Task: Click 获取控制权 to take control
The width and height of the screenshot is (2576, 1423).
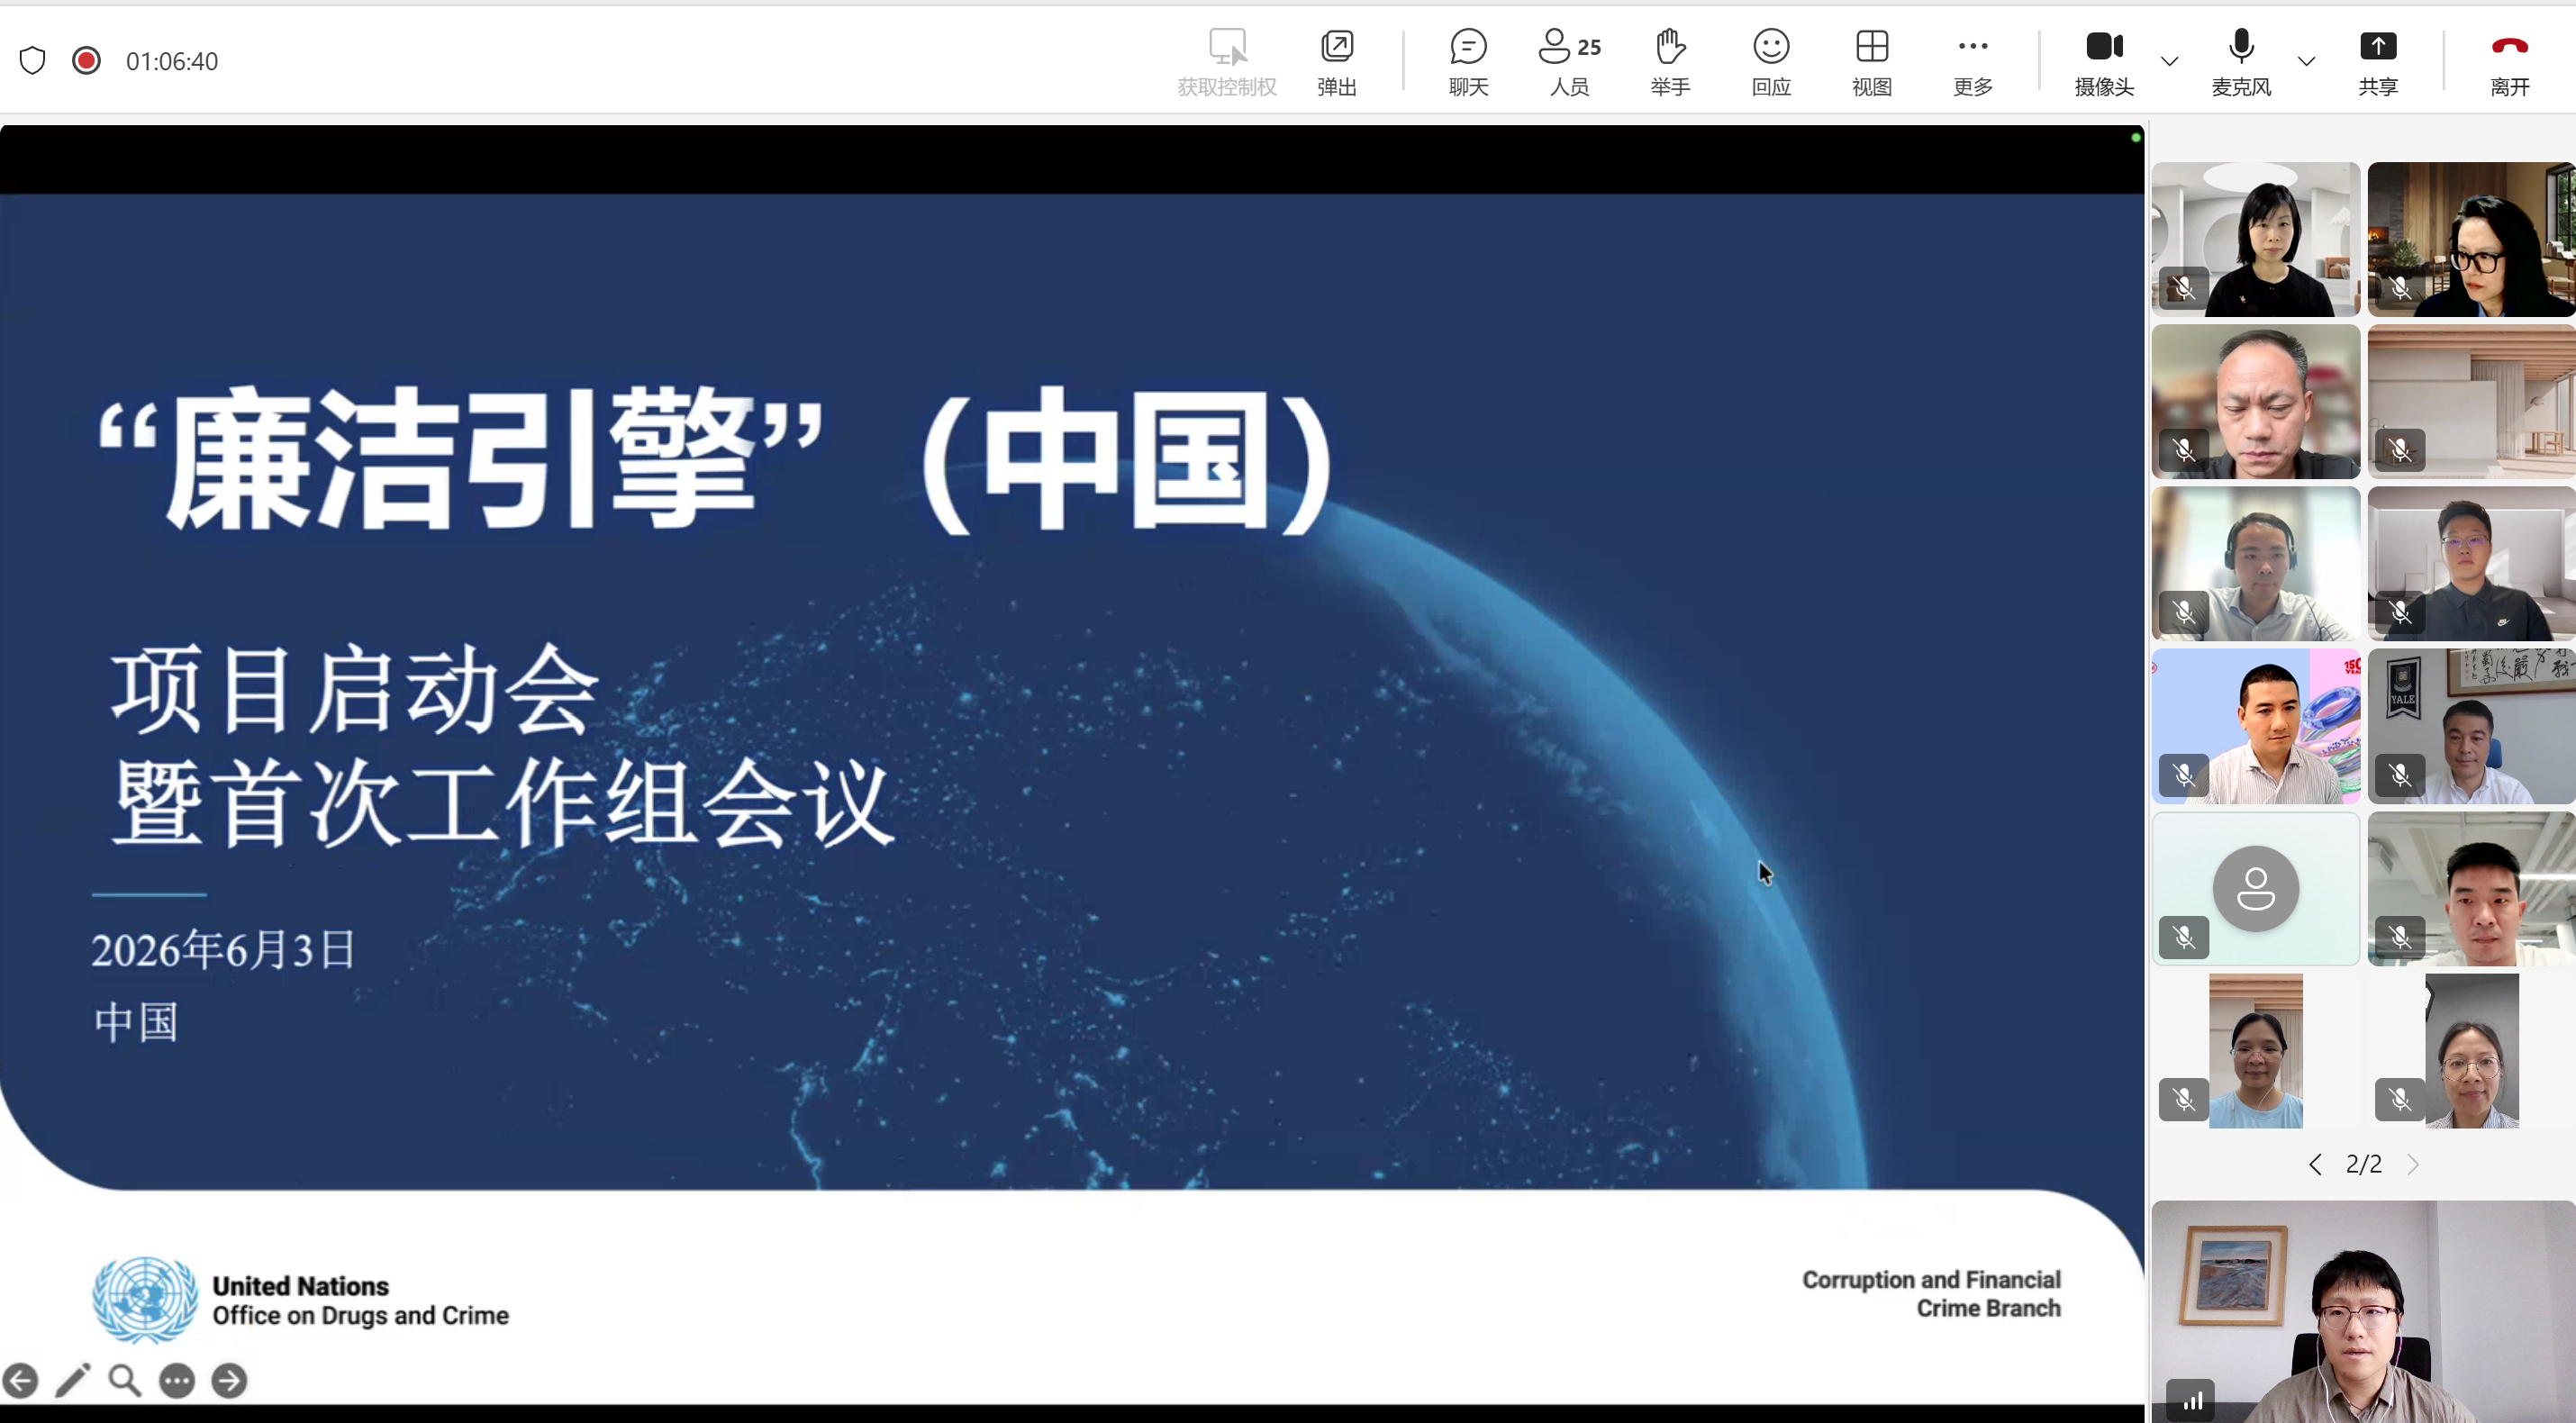Action: point(1227,62)
